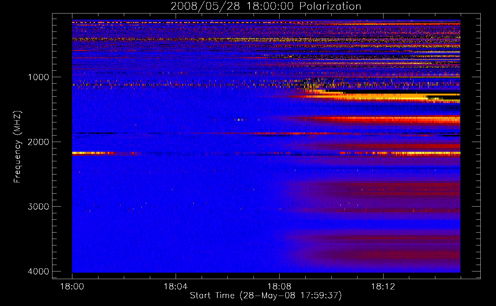The width and height of the screenshot is (496, 306).
Task: Click the '1000' frequency tick label
Action: 38,77
